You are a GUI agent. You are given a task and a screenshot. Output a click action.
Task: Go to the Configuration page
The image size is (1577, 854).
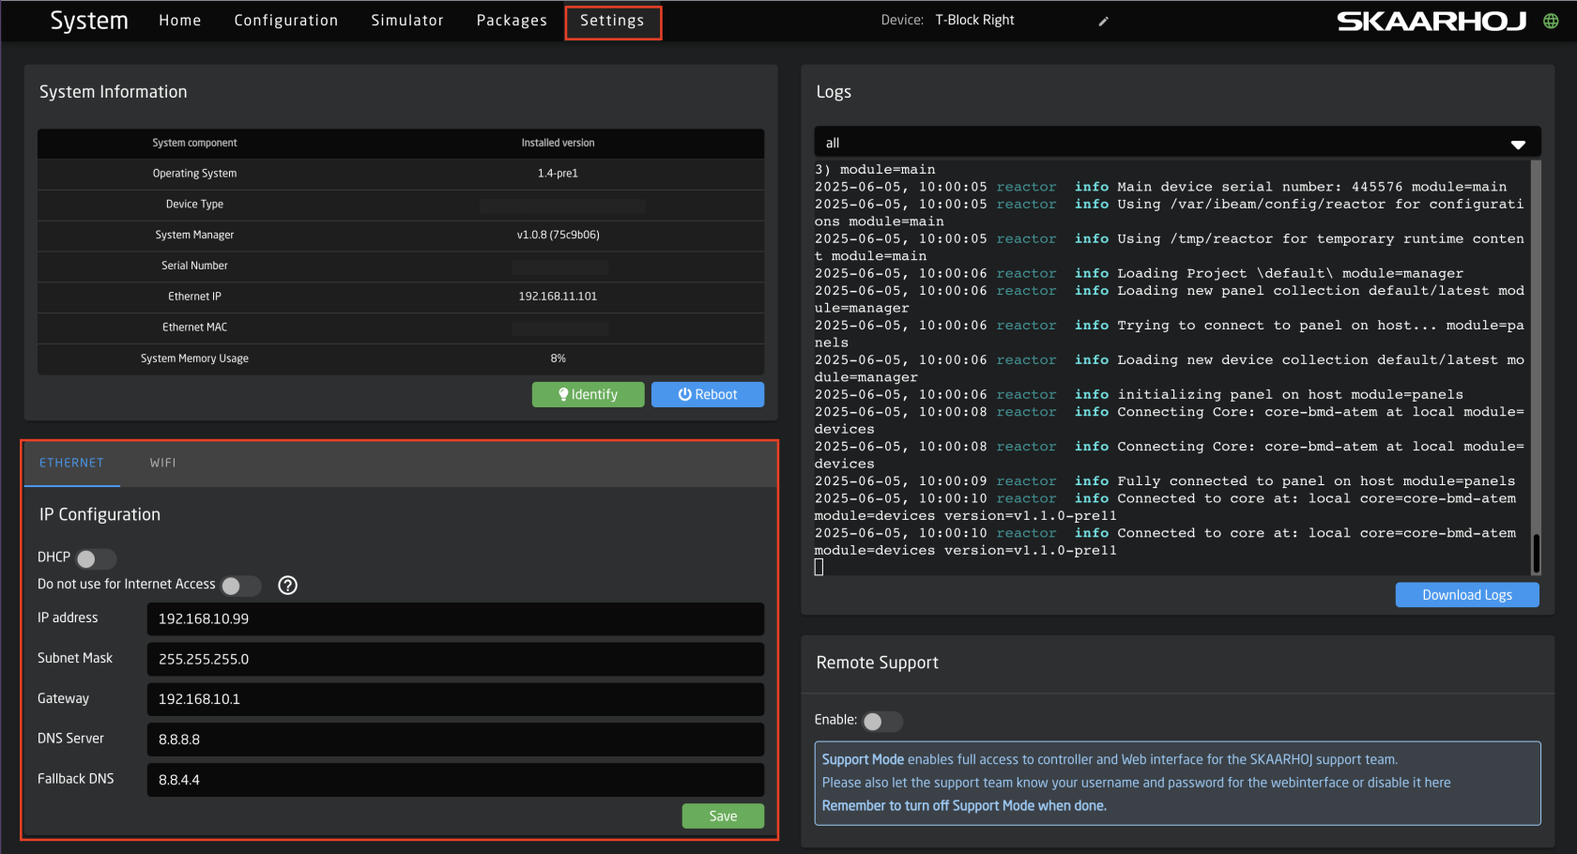click(286, 21)
